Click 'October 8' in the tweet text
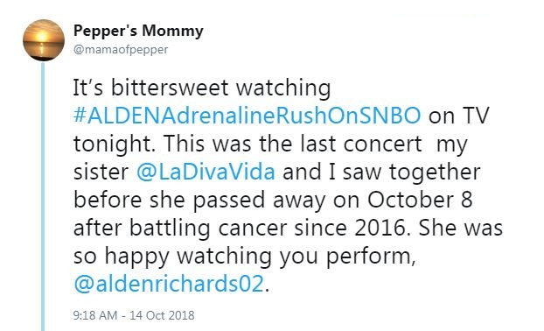544x331 pixels. [x=420, y=200]
